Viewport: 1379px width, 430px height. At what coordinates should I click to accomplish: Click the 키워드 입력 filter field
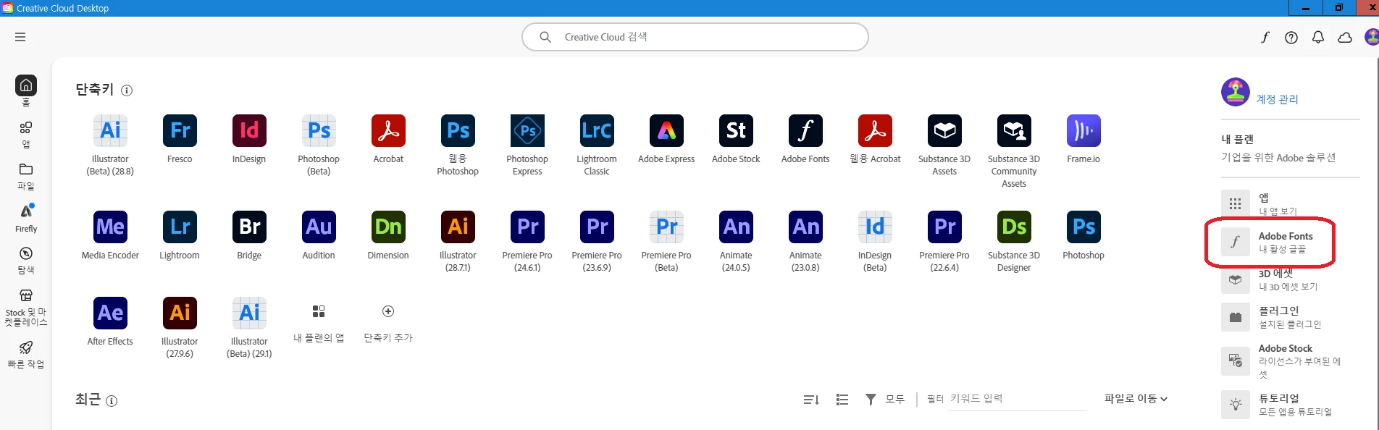[1018, 399]
